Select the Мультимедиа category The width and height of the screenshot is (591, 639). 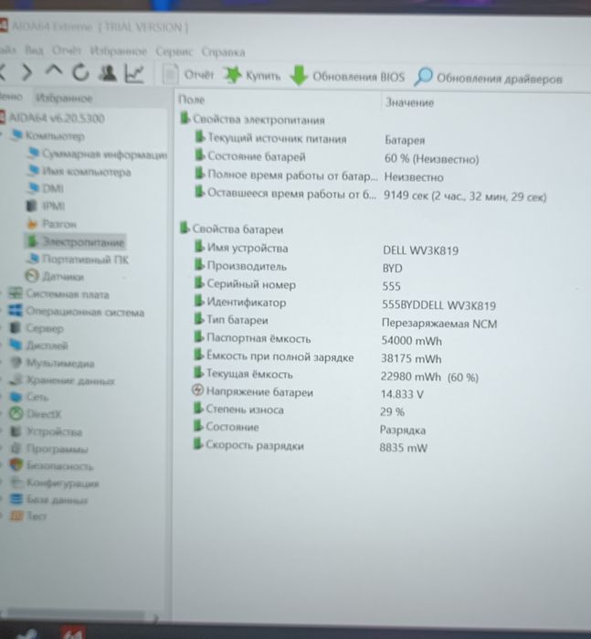pyautogui.click(x=52, y=363)
